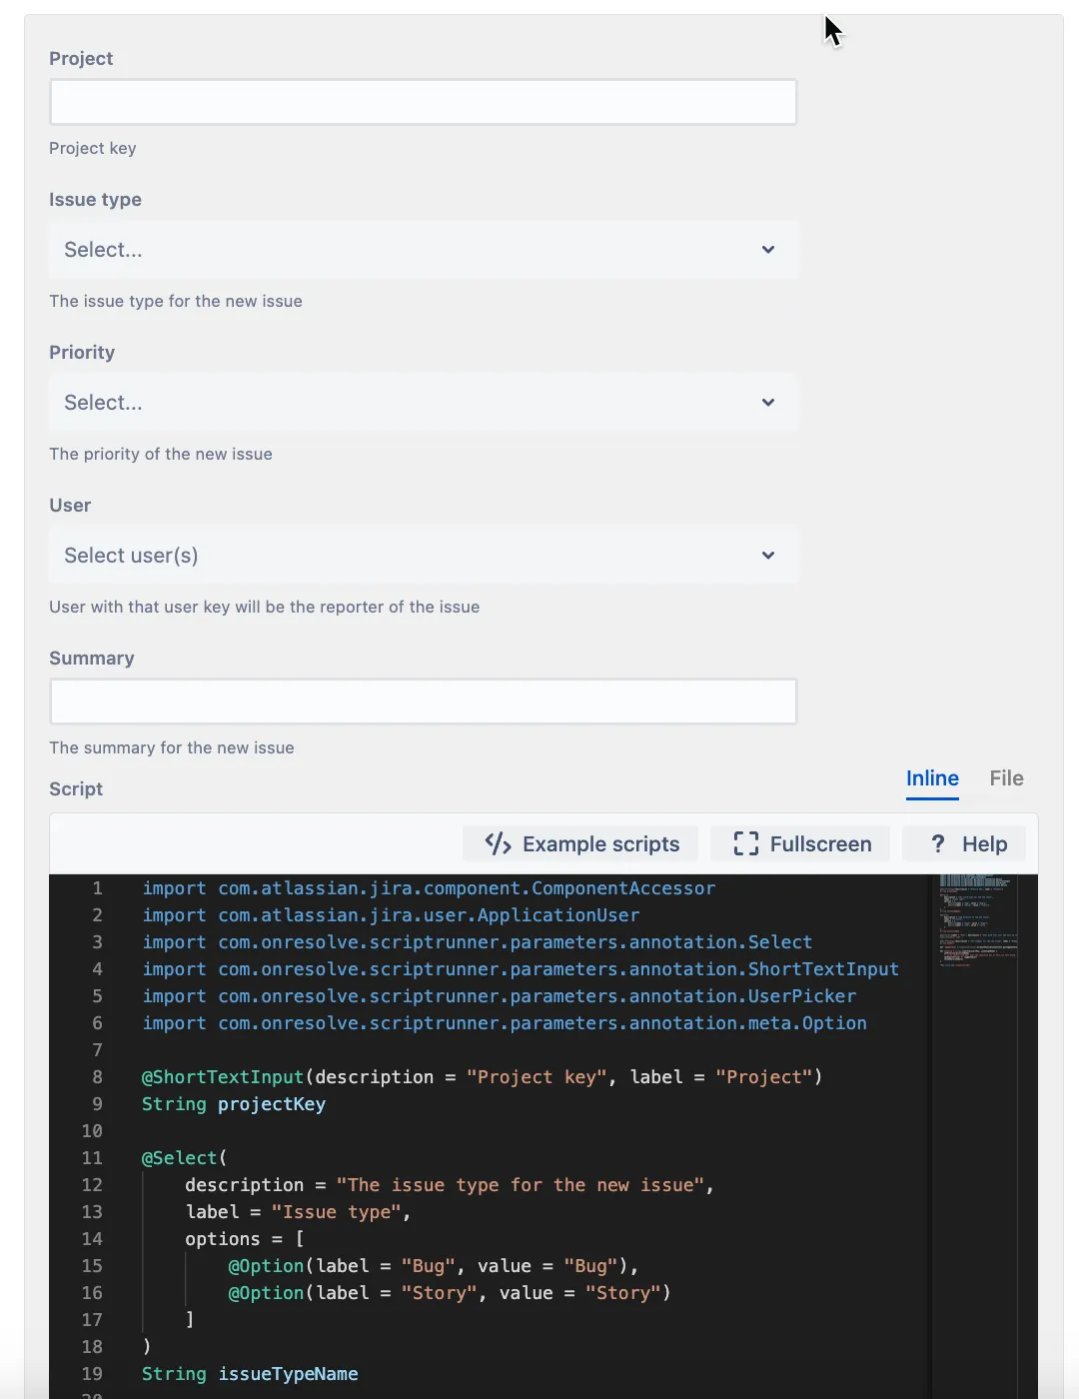Click the question mark help icon
The image size is (1079, 1399).
coord(937,844)
